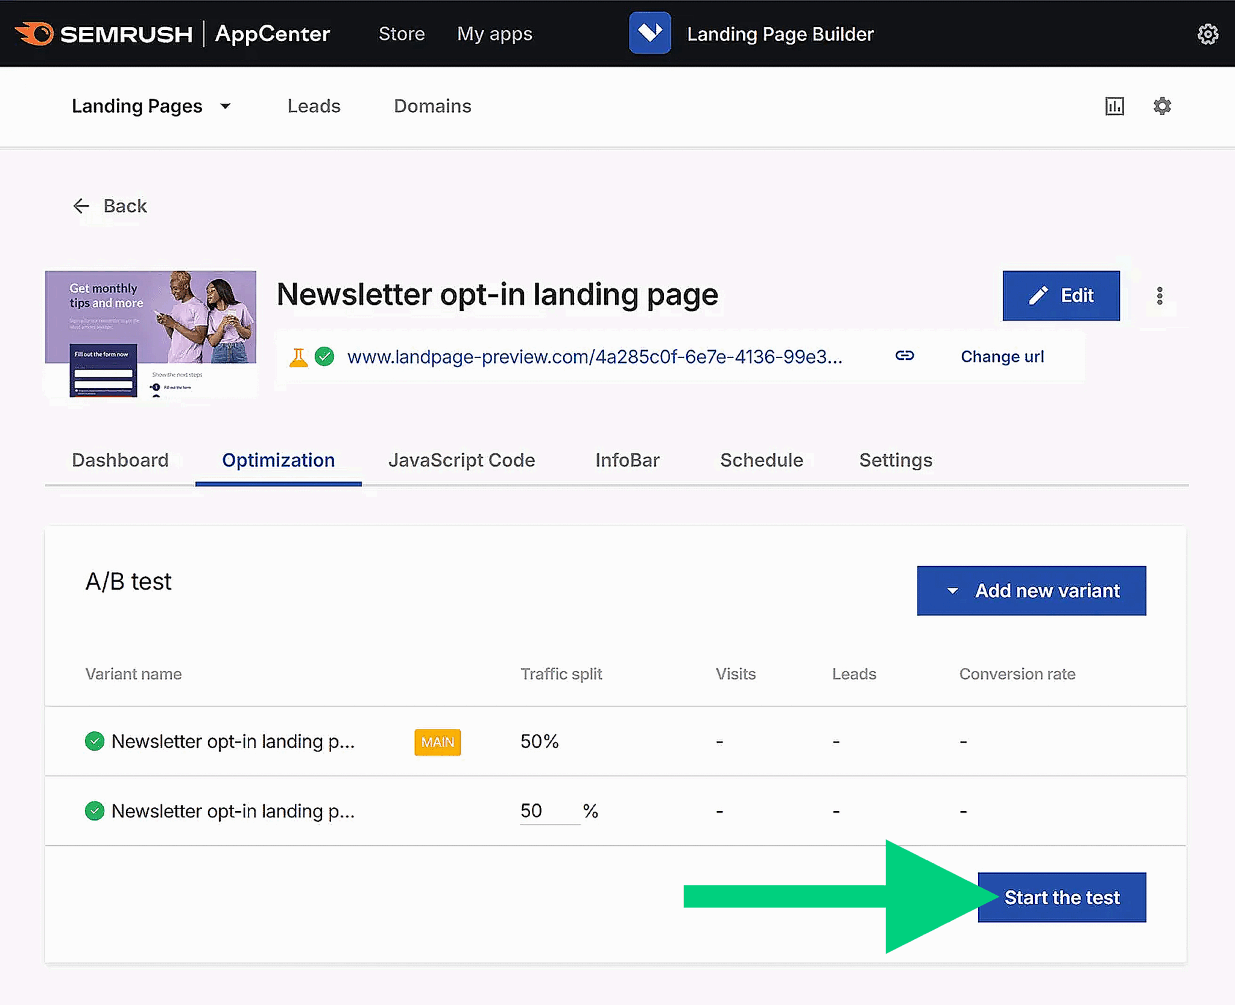
Task: Open Landing Page Builder settings gear
Action: [x=1161, y=106]
